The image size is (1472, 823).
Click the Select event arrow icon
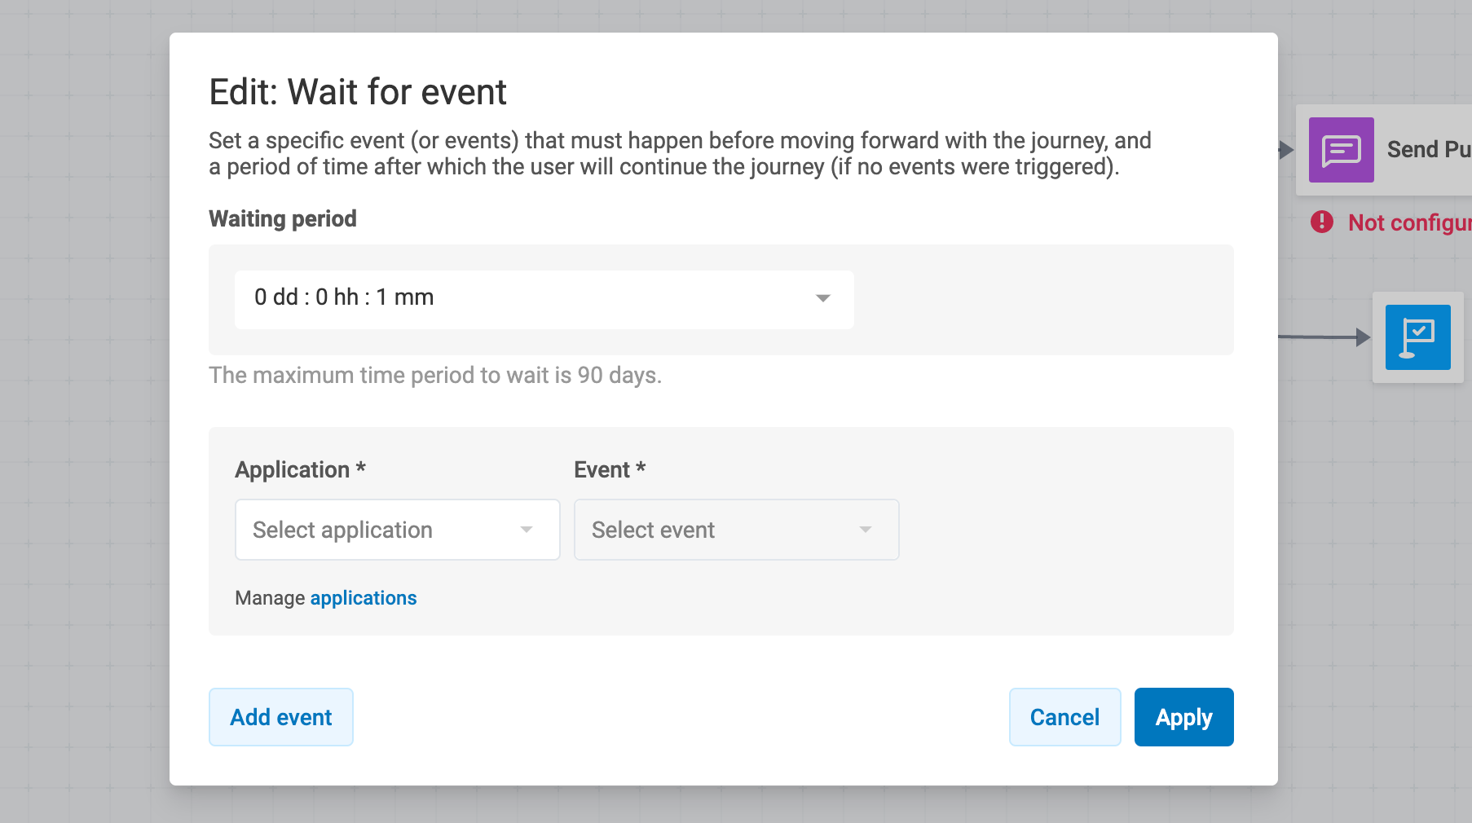[866, 530]
